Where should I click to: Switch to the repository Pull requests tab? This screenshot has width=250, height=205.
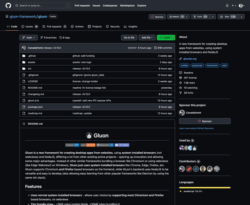point(55,27)
